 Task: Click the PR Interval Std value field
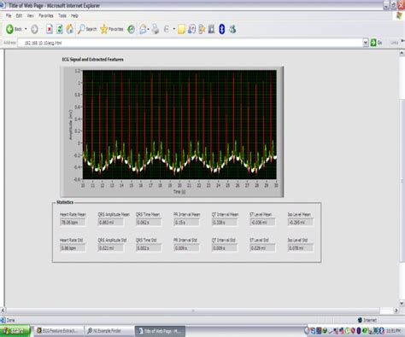pos(186,248)
